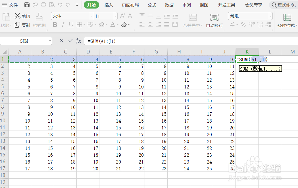The image size is (298, 188).
Task: Click the cell style icon beside borders
Action: 91,24
